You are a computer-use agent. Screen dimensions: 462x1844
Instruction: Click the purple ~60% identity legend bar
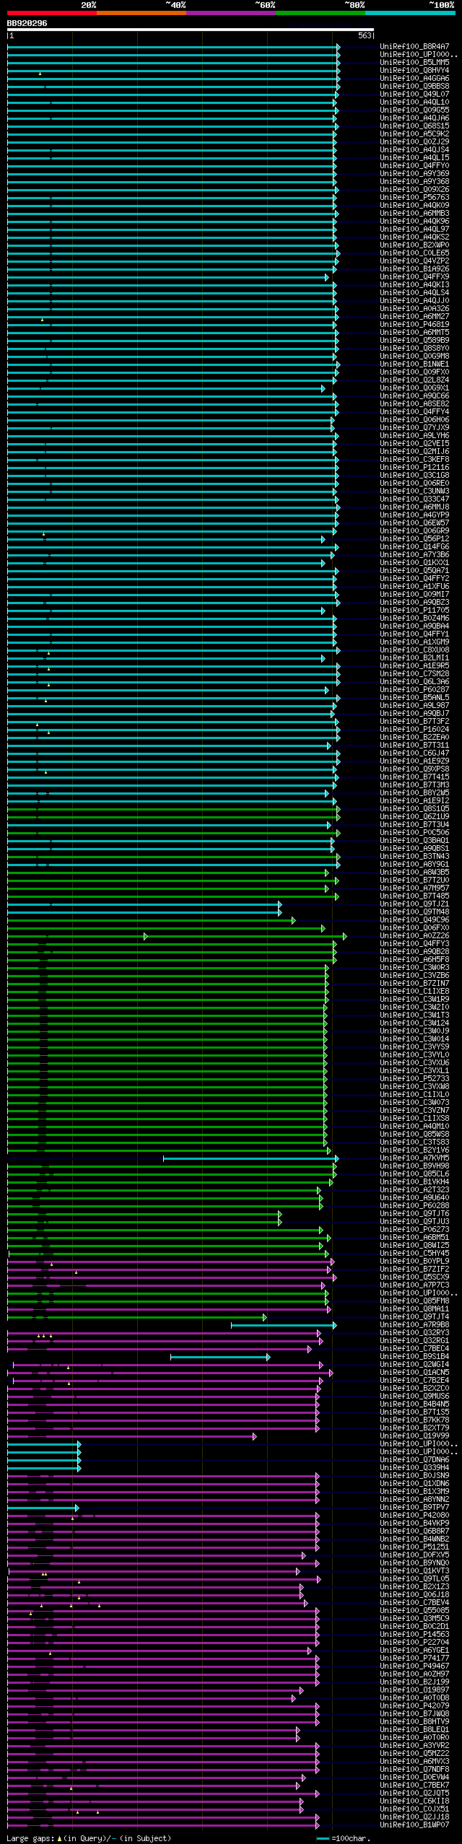231,12
